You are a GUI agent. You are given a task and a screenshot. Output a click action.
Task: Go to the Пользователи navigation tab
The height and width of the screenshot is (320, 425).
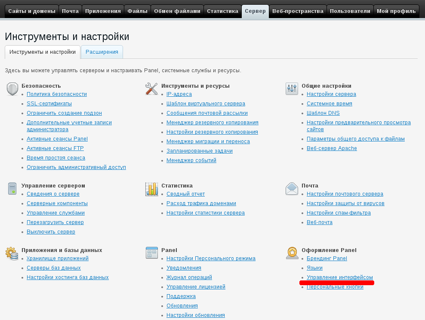coord(350,11)
